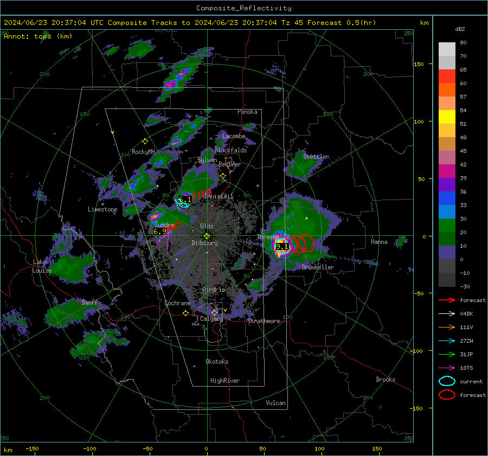Click the RockyMH label
Viewport: 488px width, 456px height.
point(143,152)
